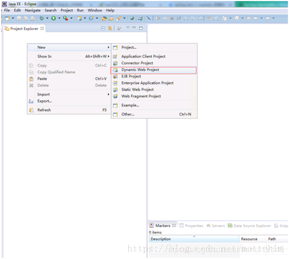Open the Run dropdown arrow
Image resolution: width=289 pixels, height=259 pixels.
[x=59, y=18]
